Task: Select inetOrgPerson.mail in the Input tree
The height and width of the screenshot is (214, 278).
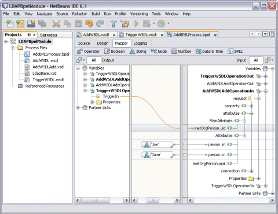Action: click(209, 164)
